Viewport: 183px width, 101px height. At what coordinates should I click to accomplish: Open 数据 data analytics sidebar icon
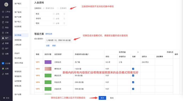pyautogui.click(x=6, y=43)
